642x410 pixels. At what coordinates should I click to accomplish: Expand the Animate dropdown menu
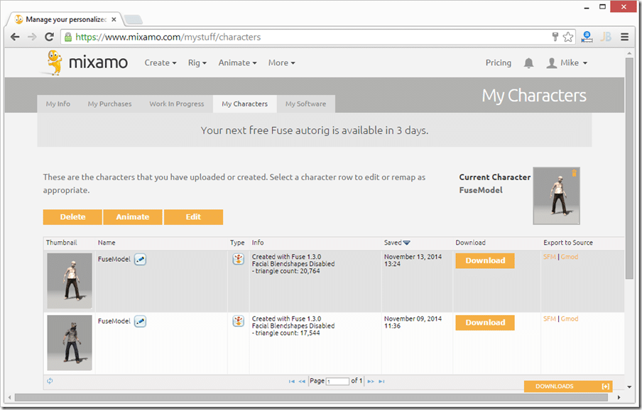pyautogui.click(x=237, y=63)
